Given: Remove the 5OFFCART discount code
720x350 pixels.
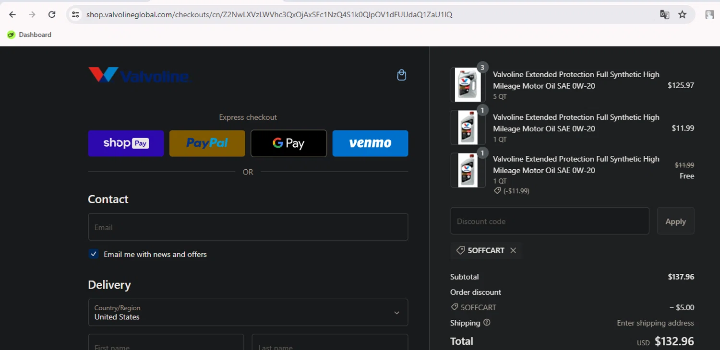Looking at the screenshot, I should pyautogui.click(x=513, y=250).
